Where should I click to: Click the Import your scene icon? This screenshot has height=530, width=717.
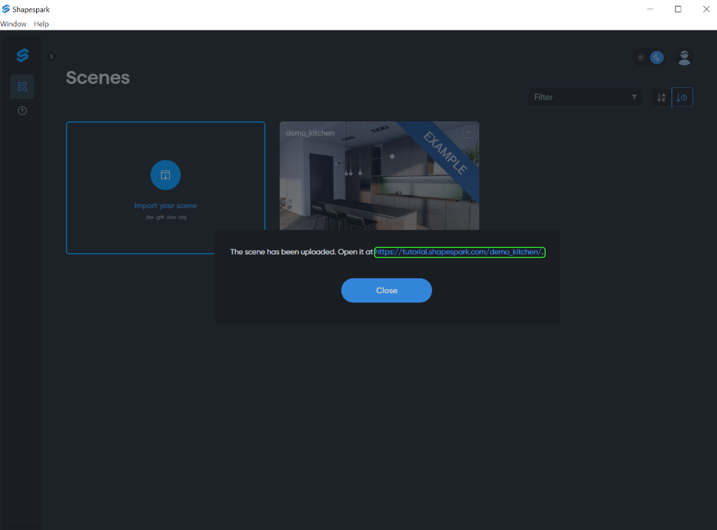(165, 175)
